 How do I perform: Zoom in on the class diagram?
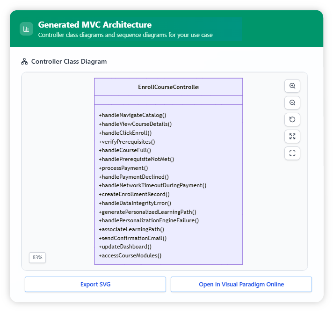coord(292,86)
